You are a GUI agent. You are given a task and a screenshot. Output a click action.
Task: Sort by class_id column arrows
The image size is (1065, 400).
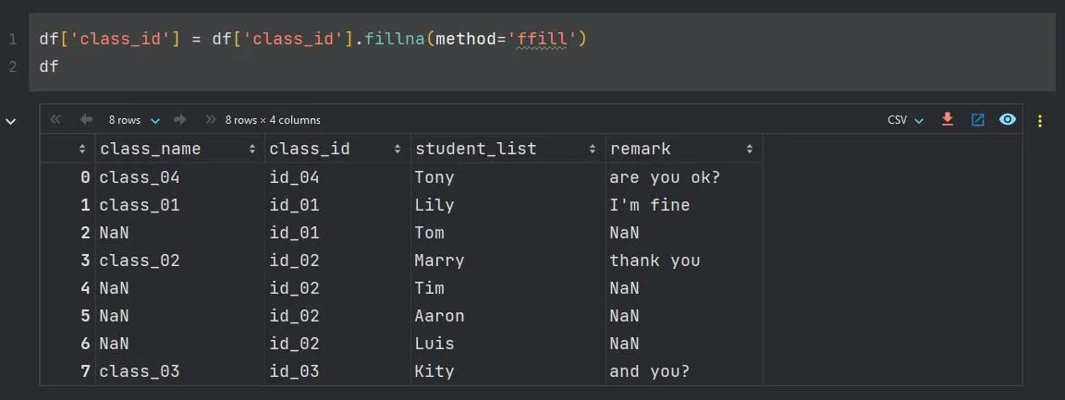pos(398,149)
